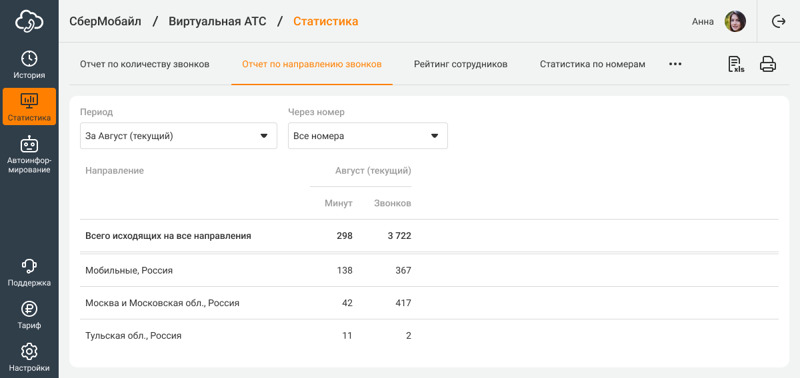The image size is (800, 378).
Task: Log out using the exit icon
Action: [779, 21]
